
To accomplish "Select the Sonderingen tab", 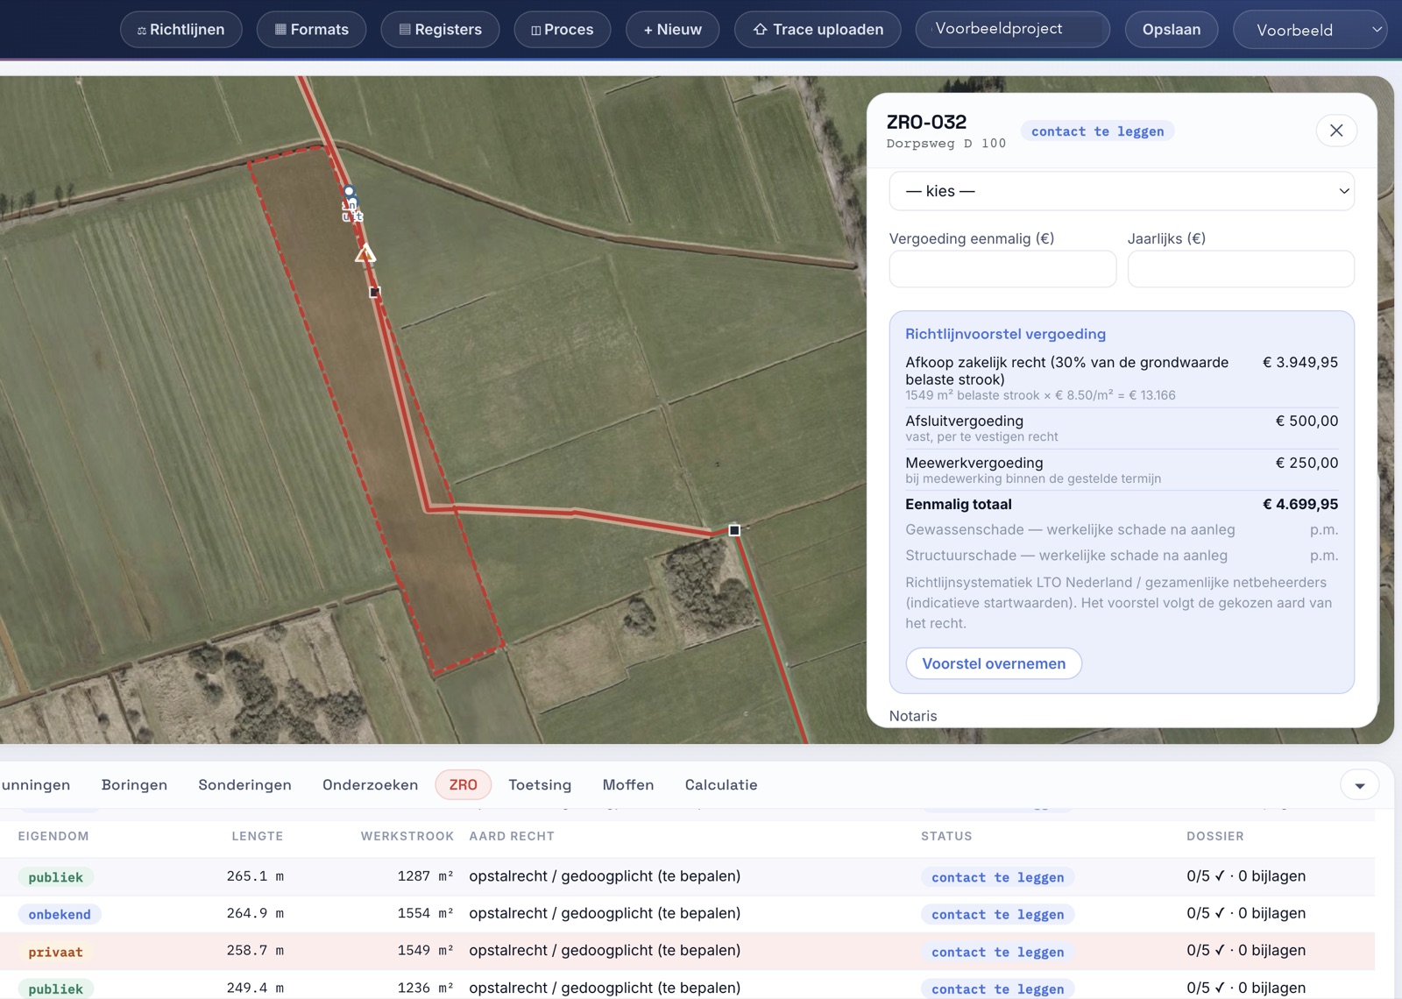I will pyautogui.click(x=244, y=785).
